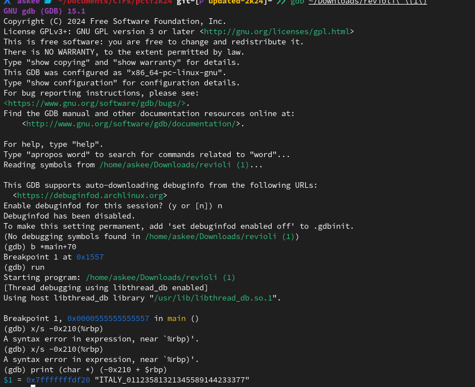Click the X status icon before askee

pos(7,2)
